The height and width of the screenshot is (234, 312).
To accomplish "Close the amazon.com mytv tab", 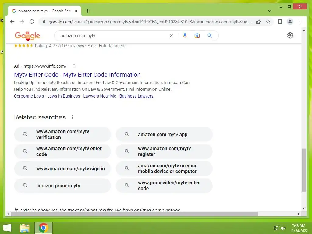I will (x=76, y=11).
